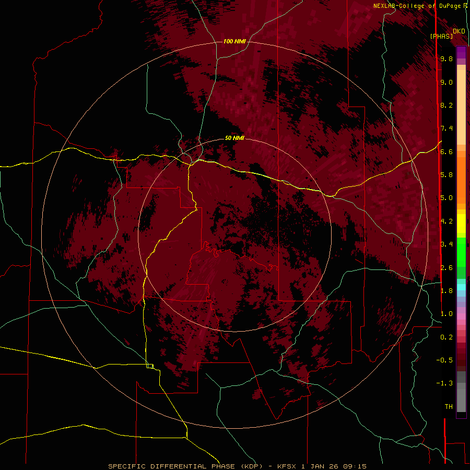The height and width of the screenshot is (470, 470).
Task: Click the 2.6 scale value
Action: [446, 268]
